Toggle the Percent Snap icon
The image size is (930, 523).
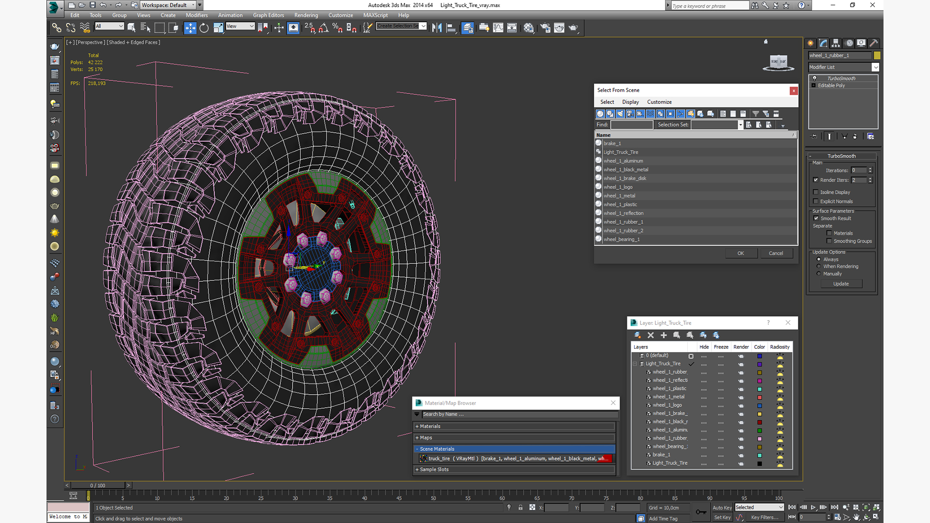(338, 28)
